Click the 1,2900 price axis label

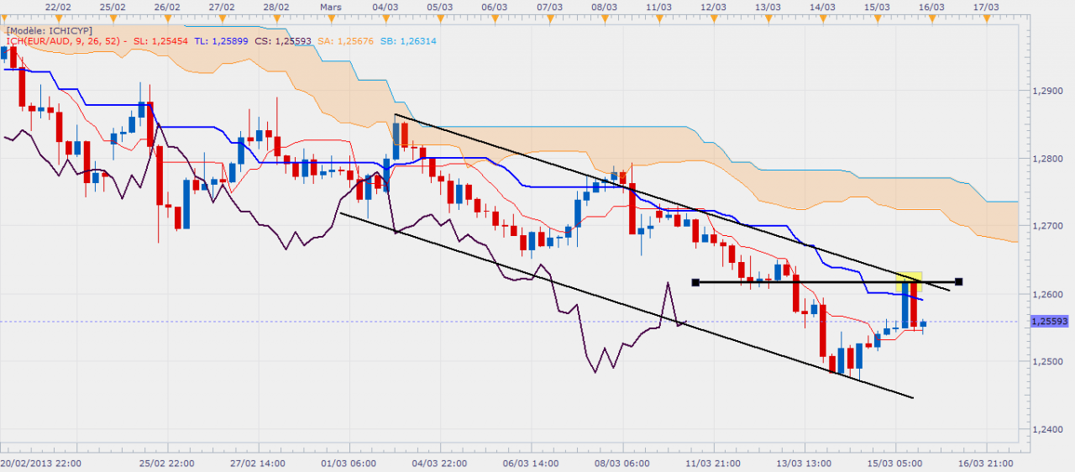point(1049,91)
